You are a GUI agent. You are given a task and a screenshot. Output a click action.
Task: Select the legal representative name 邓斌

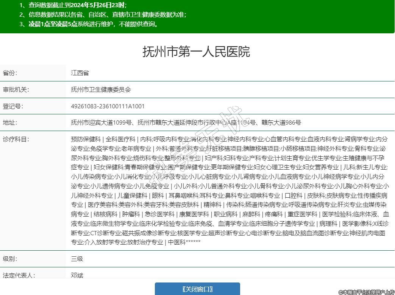[77, 275]
